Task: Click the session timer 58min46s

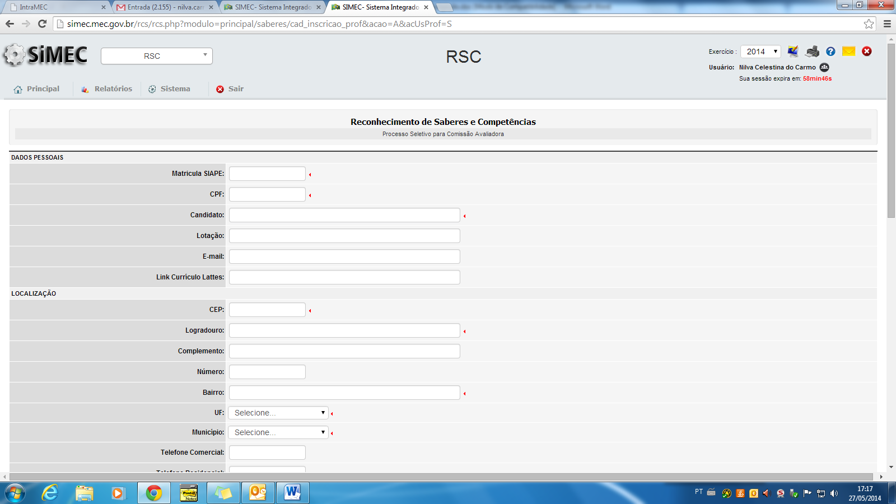Action: pyautogui.click(x=817, y=79)
